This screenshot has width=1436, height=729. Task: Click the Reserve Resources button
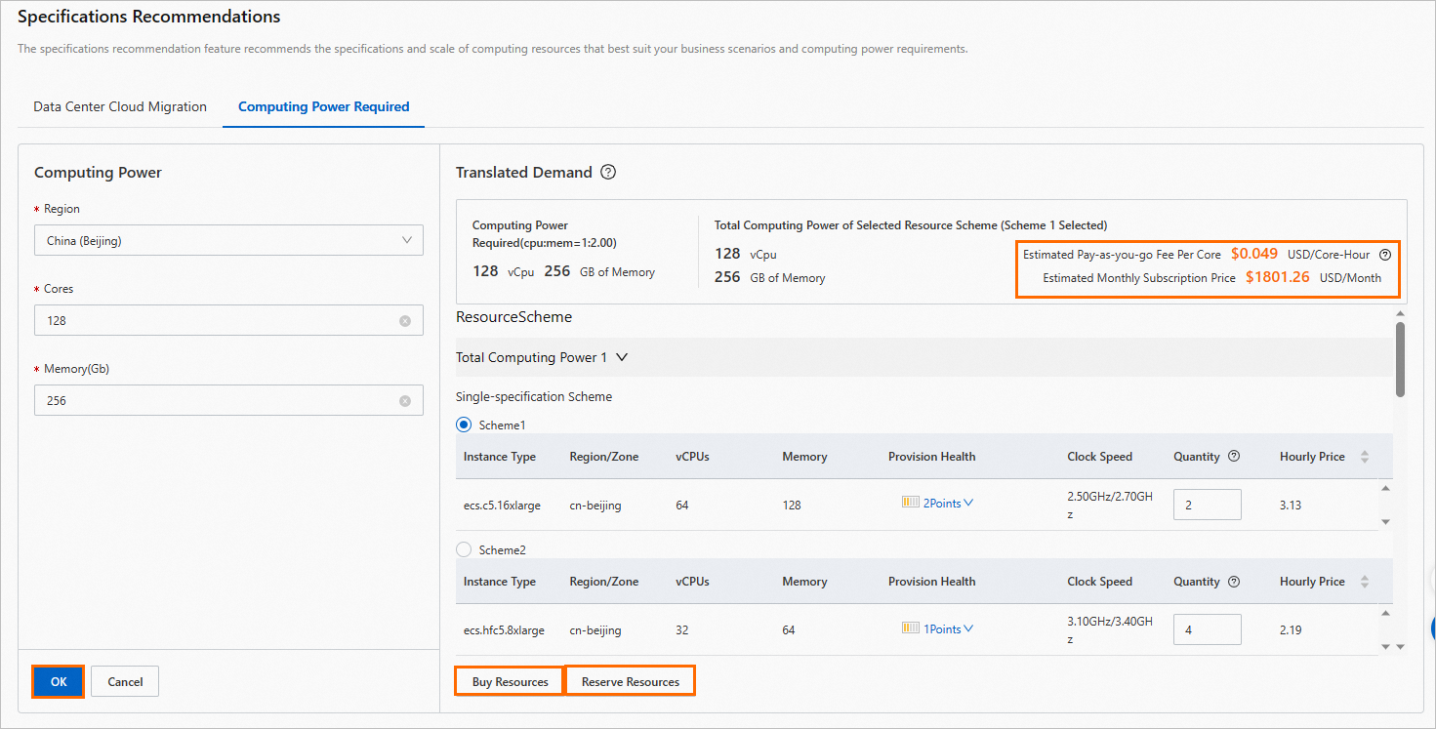(x=630, y=681)
